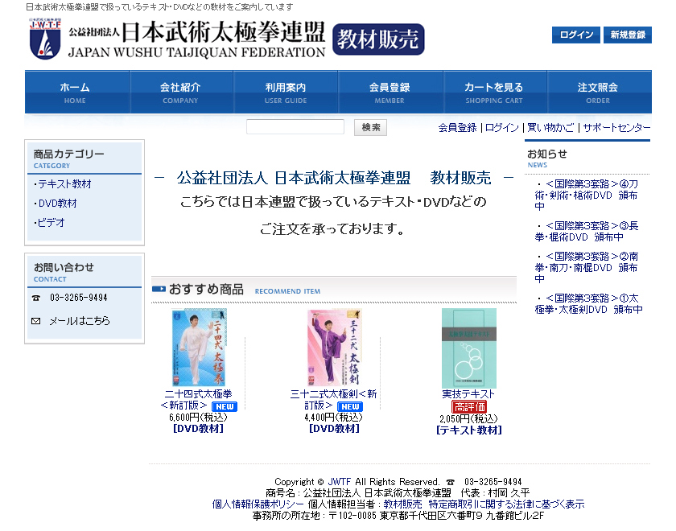Viewport: 676px width, 531px height.
Task: Click the 買い物かご link
Action: [x=550, y=128]
